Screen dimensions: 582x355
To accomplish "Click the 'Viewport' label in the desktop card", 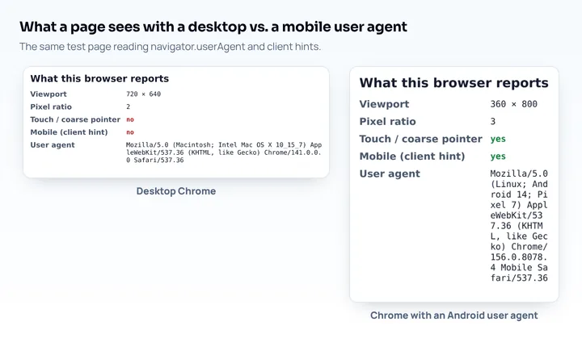I will coord(48,94).
